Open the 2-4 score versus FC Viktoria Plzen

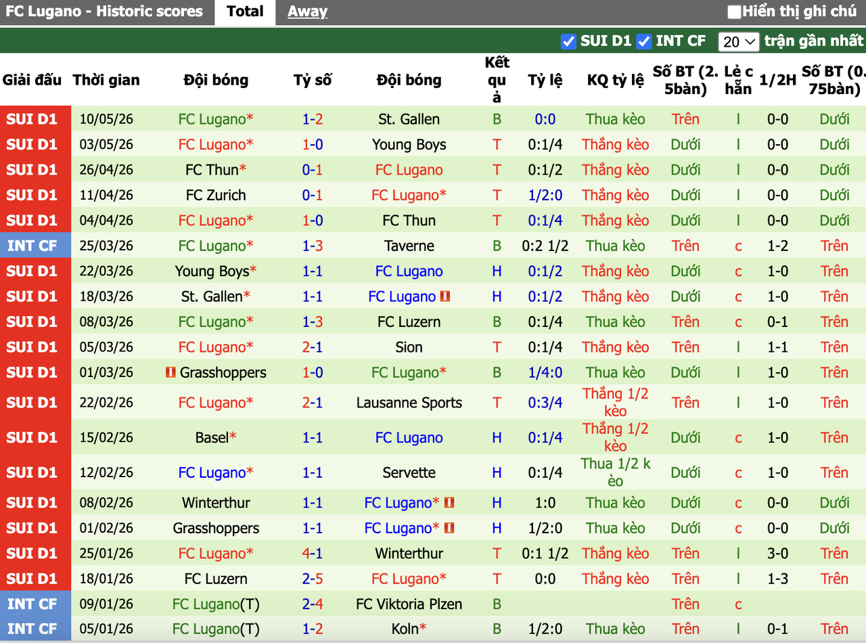313,604
